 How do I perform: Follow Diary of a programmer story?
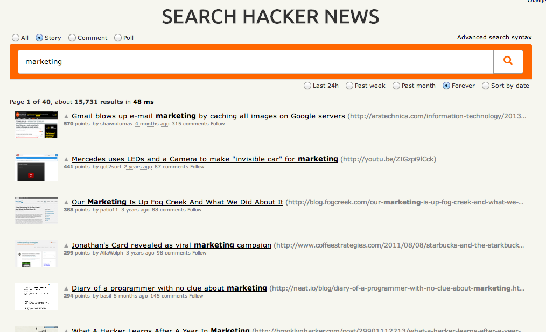pos(196,296)
